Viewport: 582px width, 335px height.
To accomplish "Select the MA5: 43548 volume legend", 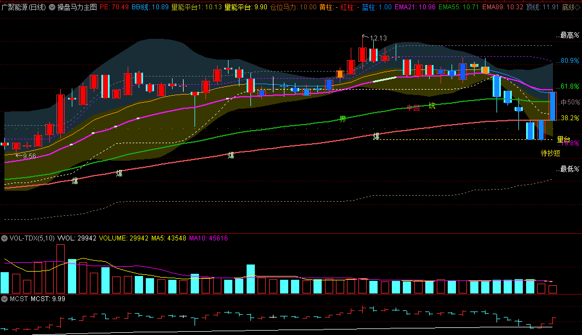I will [x=169, y=238].
